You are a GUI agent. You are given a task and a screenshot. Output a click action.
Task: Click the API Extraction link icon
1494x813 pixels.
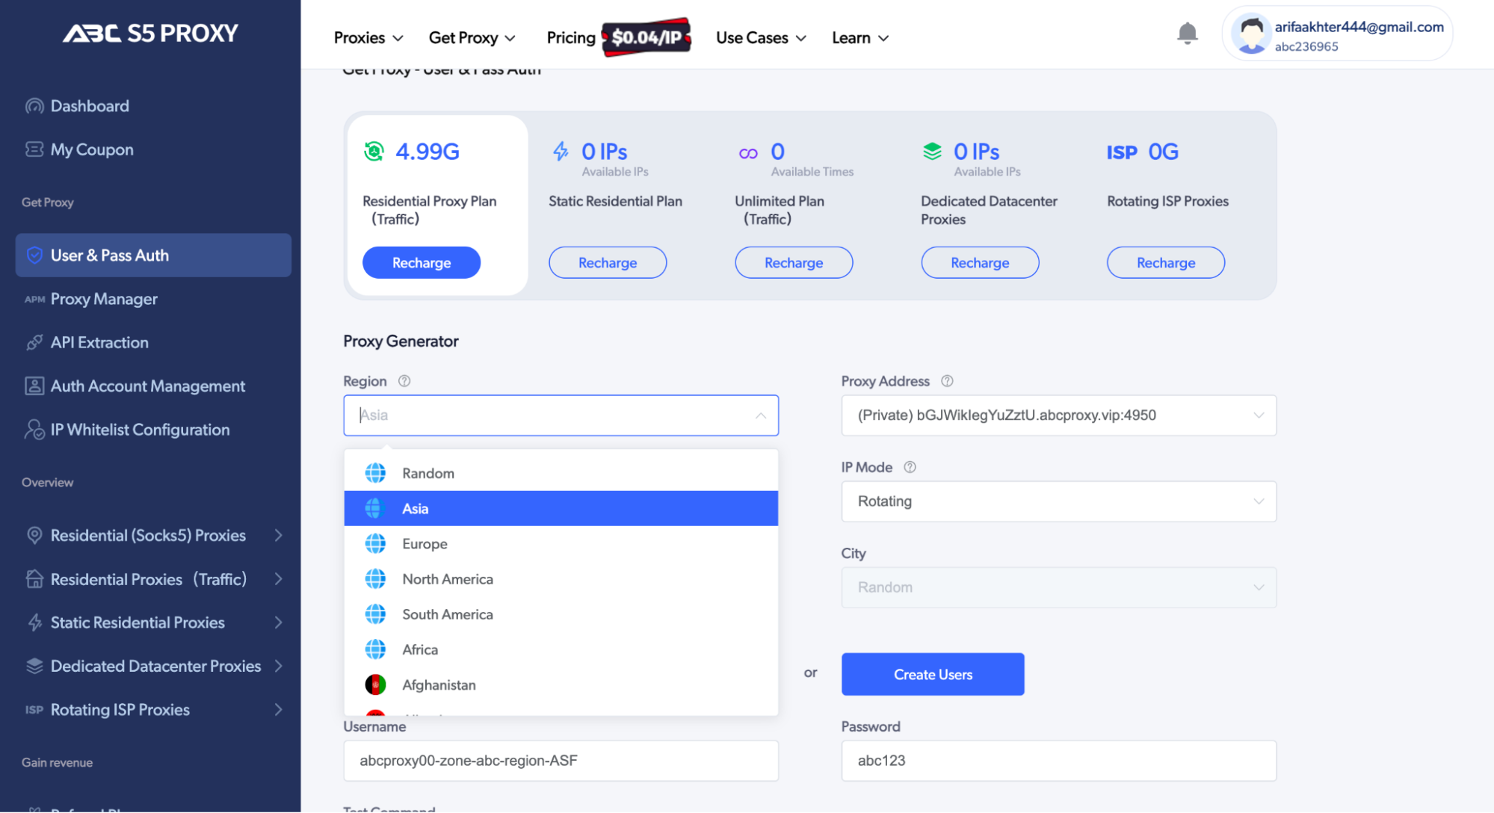tap(34, 342)
